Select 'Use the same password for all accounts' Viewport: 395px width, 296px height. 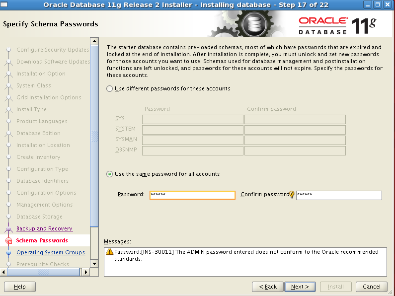[109, 174]
